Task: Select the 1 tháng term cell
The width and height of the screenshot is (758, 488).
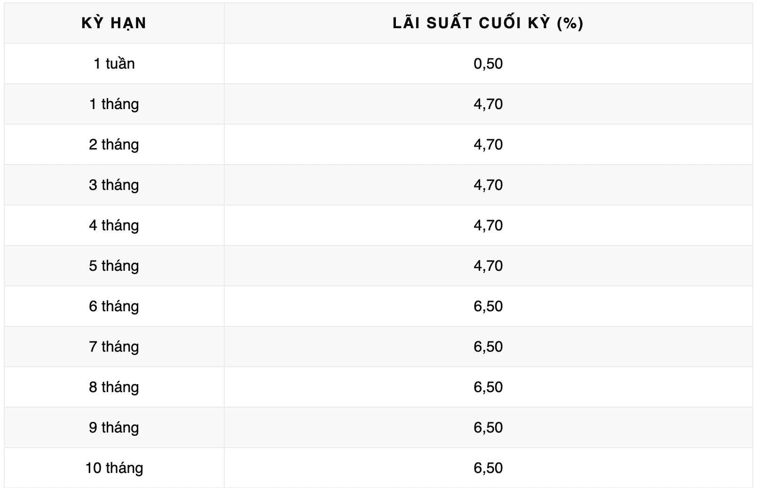Action: tap(114, 104)
